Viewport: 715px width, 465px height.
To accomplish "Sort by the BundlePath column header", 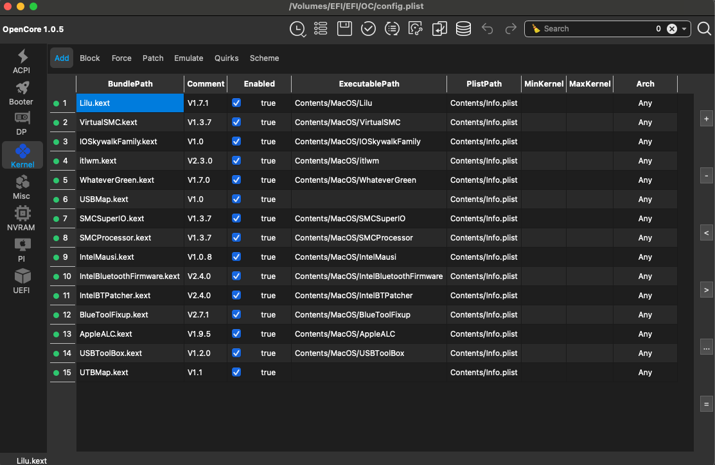I will 130,84.
